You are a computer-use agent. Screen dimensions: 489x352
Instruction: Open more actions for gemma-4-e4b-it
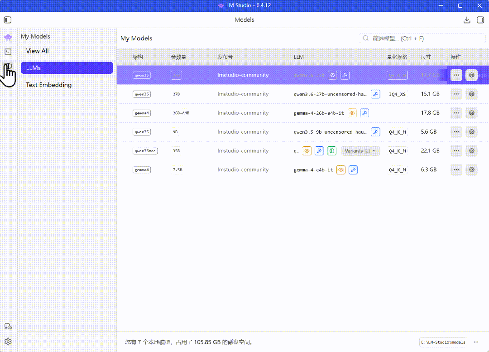click(456, 170)
